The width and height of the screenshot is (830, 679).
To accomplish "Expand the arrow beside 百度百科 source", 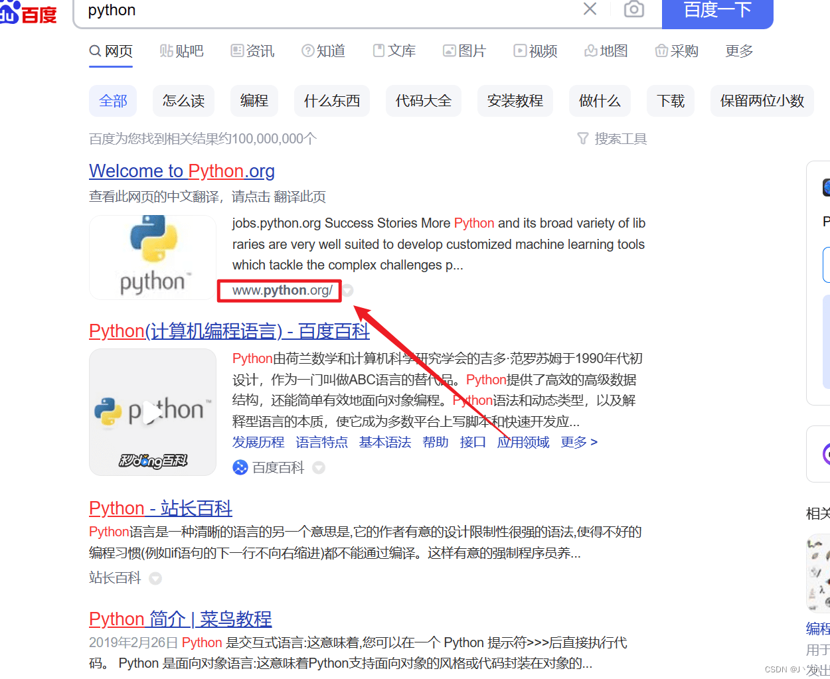I will click(x=319, y=468).
